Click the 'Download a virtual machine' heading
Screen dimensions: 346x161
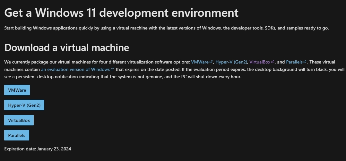pyautogui.click(x=67, y=48)
